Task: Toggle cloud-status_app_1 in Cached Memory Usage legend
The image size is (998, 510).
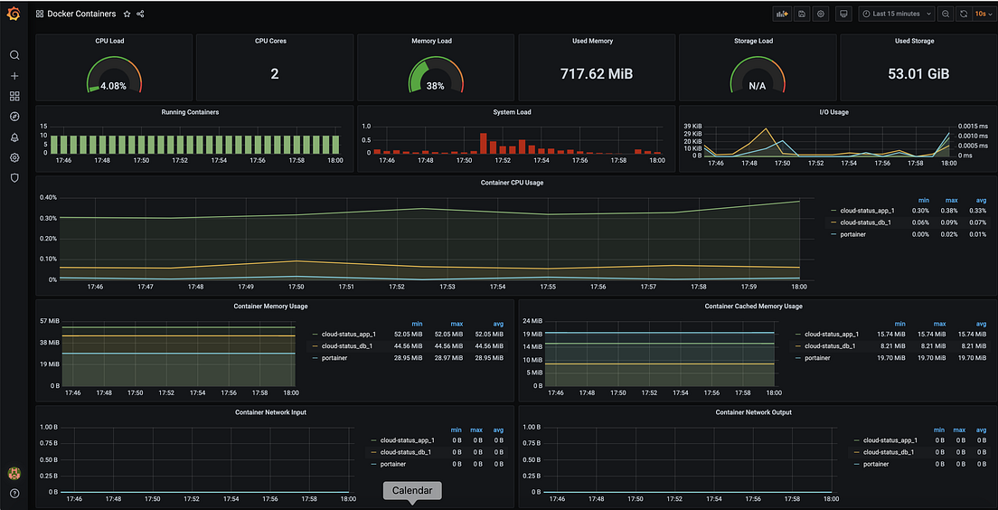Action: (x=832, y=334)
